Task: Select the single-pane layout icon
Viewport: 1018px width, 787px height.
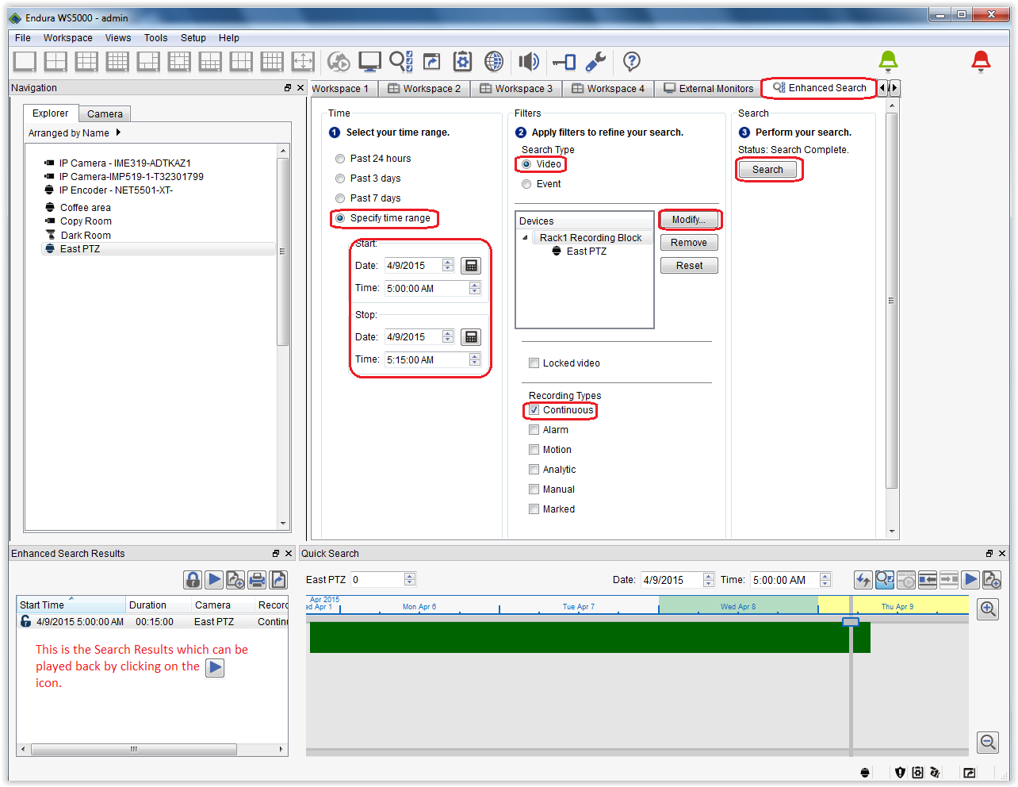Action: (25, 62)
